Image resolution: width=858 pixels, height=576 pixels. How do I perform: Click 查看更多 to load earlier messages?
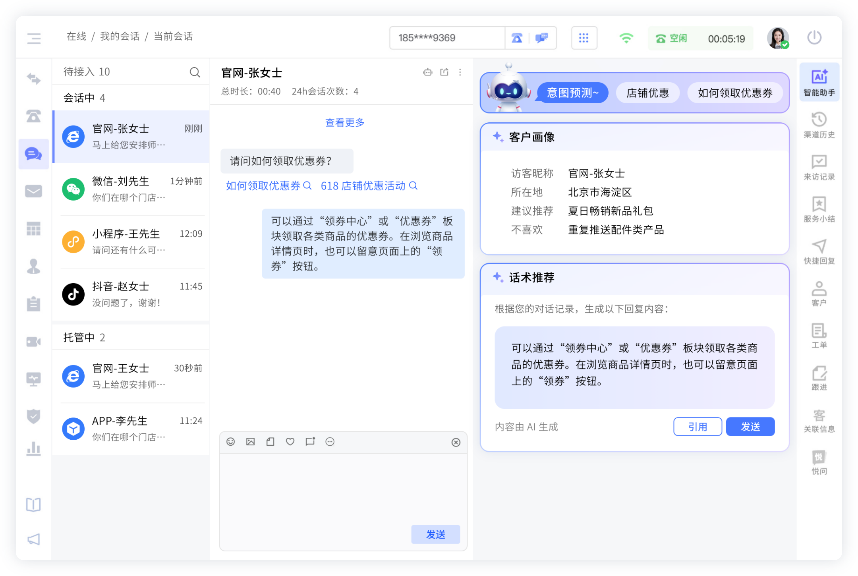[x=344, y=123]
